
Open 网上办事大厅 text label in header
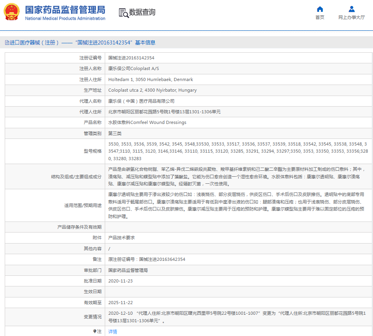[351, 17]
